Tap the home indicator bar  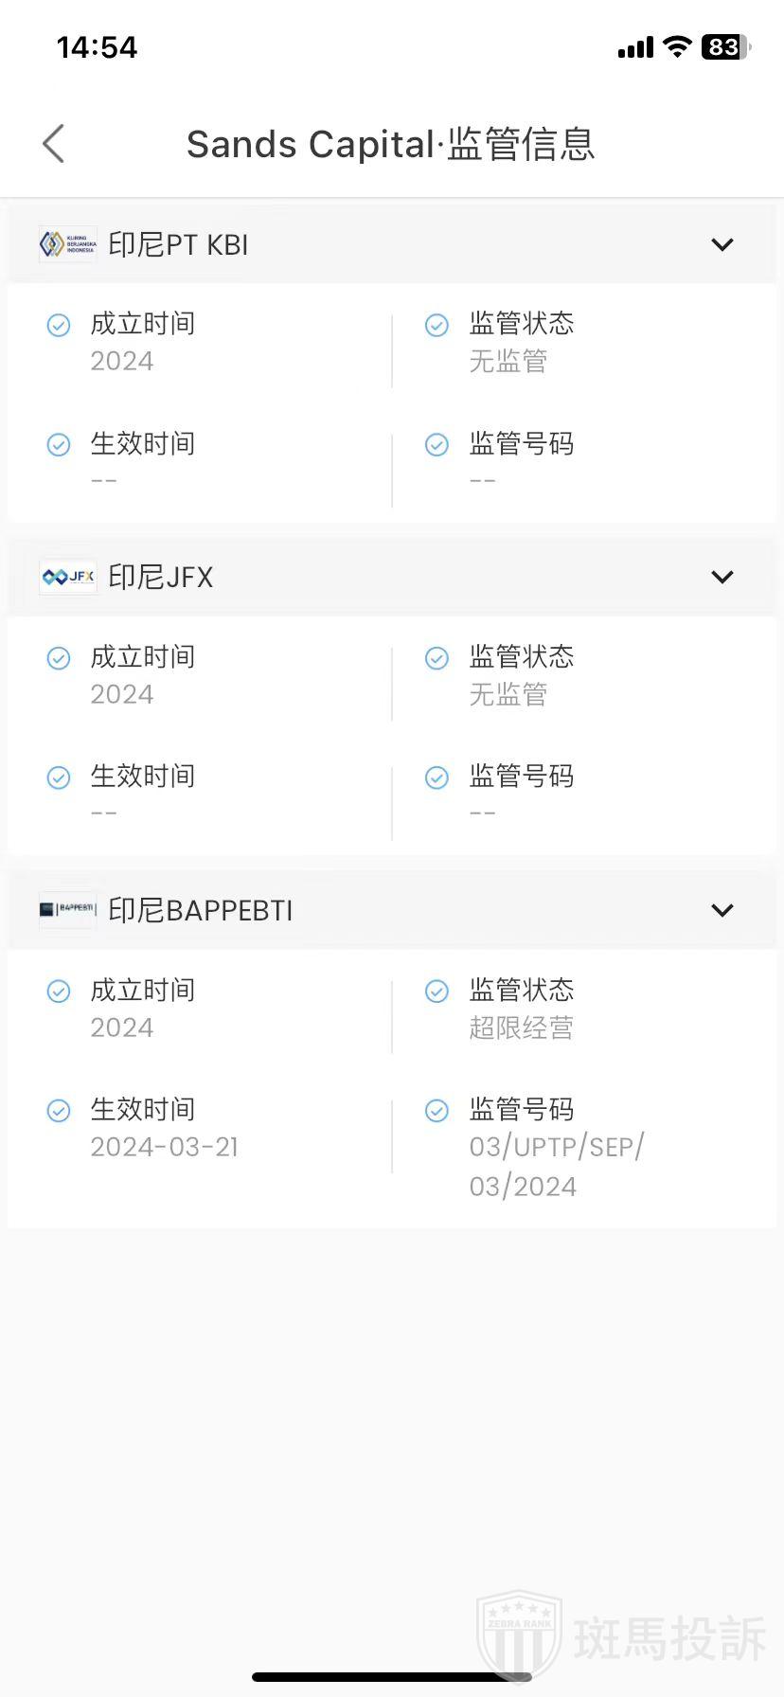point(392,1677)
